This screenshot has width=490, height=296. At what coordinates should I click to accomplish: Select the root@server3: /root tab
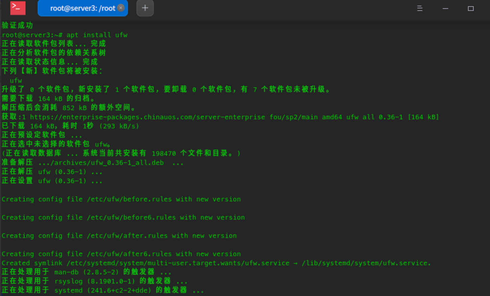click(x=82, y=8)
